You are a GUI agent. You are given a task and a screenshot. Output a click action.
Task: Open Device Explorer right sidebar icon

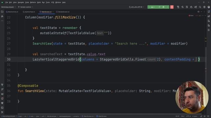tap(209, 21)
